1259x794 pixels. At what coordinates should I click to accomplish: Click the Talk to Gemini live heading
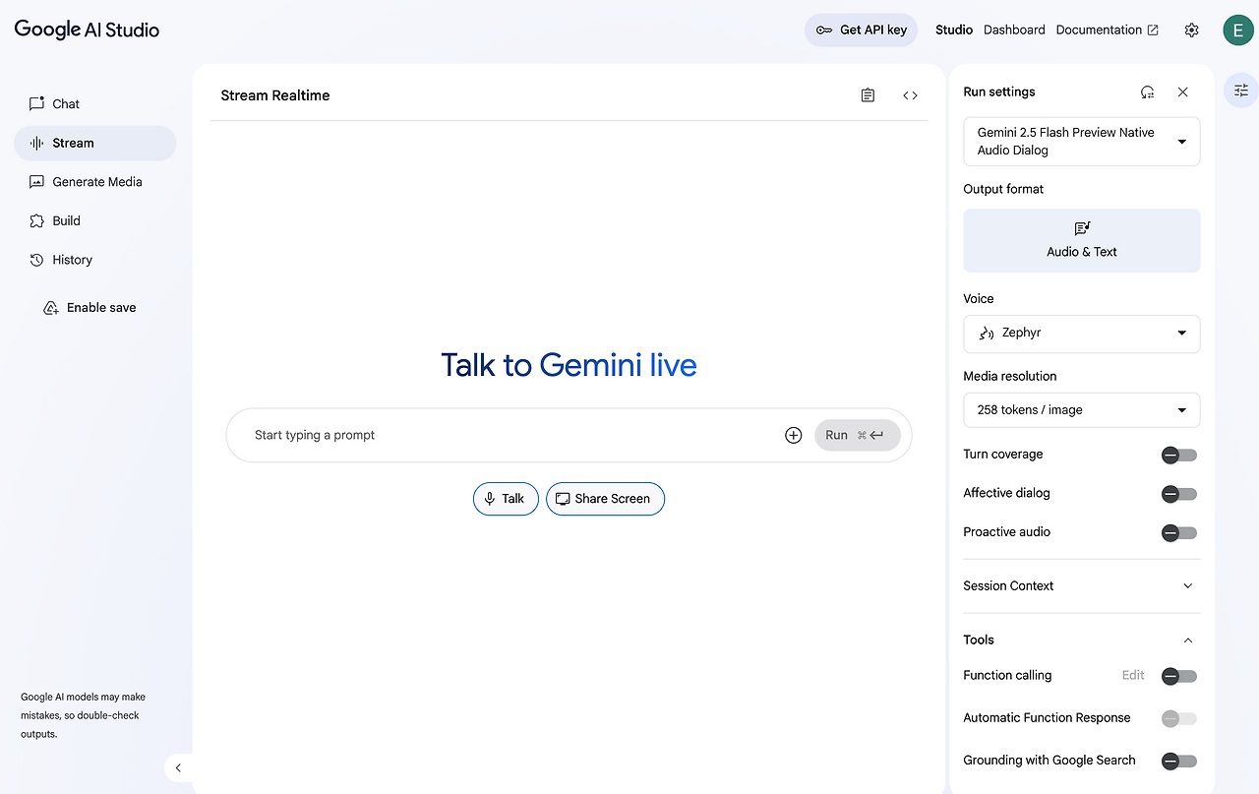[569, 365]
